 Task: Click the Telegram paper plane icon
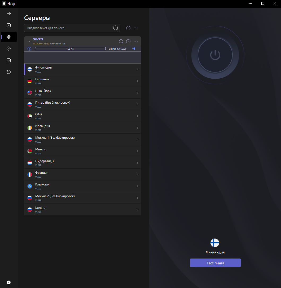pos(134,49)
